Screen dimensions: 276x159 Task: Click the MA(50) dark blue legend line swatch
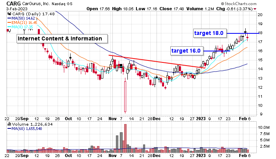[x=9, y=18]
